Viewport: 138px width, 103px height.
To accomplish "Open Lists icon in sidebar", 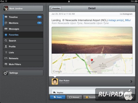I will [6, 52].
